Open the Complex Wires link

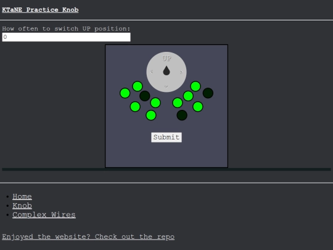click(44, 215)
